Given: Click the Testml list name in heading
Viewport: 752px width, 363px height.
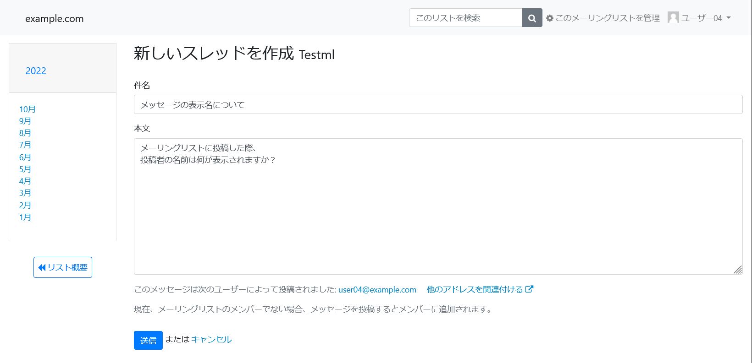Looking at the screenshot, I should [316, 55].
